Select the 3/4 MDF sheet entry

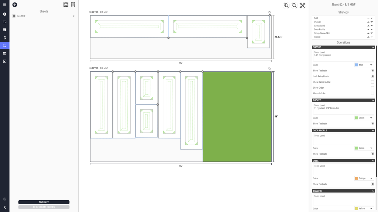pos(21,16)
